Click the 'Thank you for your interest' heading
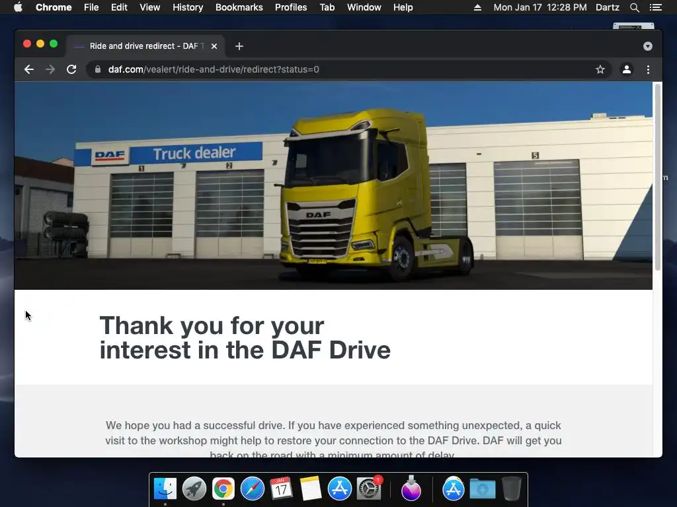The width and height of the screenshot is (677, 507). coord(245,337)
